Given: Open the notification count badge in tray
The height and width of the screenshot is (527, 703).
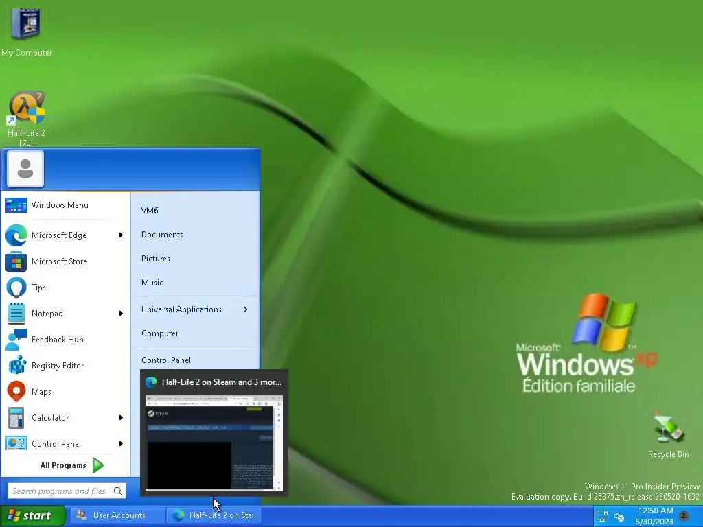Looking at the screenshot, I should click(684, 516).
